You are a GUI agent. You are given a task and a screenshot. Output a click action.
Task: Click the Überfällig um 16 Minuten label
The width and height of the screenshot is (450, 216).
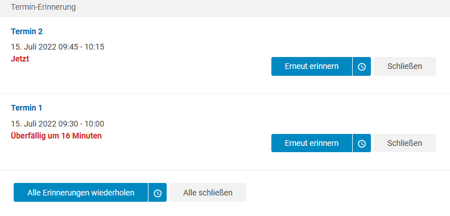tap(56, 136)
